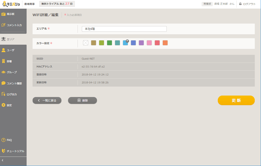Click the 掲示板 bulletin board icon
261x166 pixels.
4,14
